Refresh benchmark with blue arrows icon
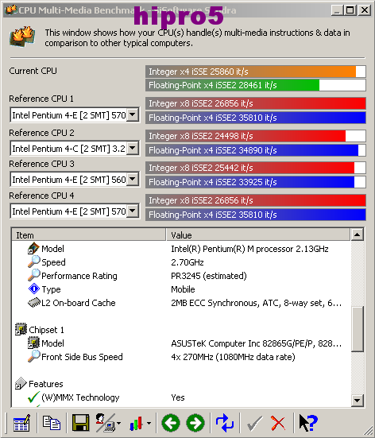 [225, 423]
